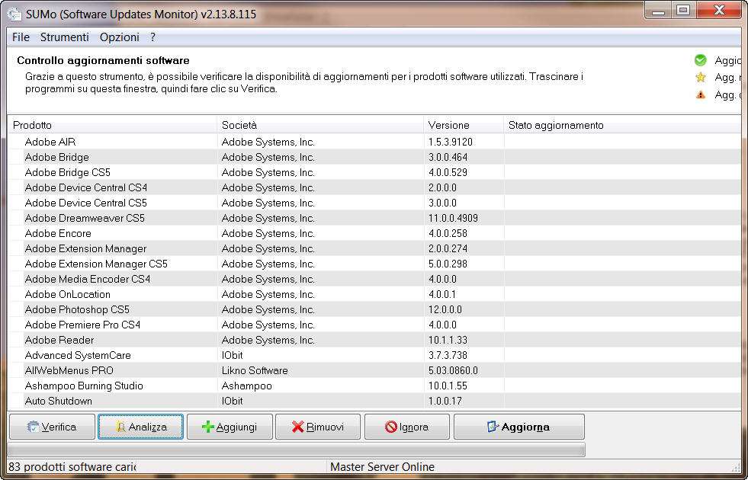Select the Adobe Dreamweaver CS5 row
748x480 pixels.
coord(374,219)
